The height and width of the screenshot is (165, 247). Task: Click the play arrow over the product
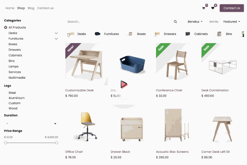tap(124, 84)
